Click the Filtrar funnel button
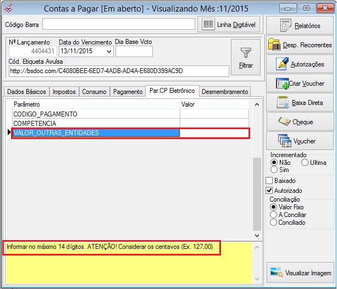This screenshot has height=289, width=337. click(246, 57)
